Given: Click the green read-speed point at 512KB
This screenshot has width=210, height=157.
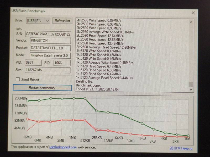Looking at the screenshot, I should tap(85, 98).
